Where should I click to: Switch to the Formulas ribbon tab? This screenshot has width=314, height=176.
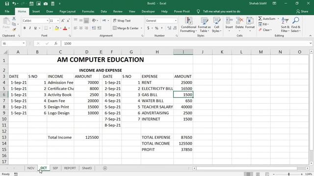tap(88, 11)
